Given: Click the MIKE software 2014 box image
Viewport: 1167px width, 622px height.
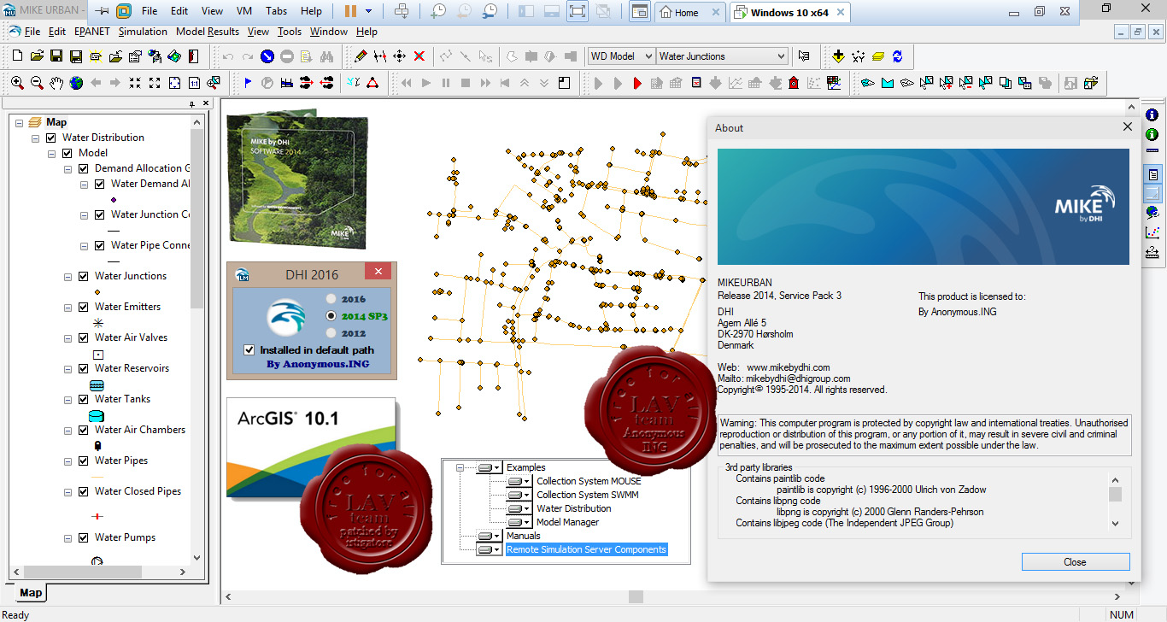Looking at the screenshot, I should pyautogui.click(x=297, y=179).
